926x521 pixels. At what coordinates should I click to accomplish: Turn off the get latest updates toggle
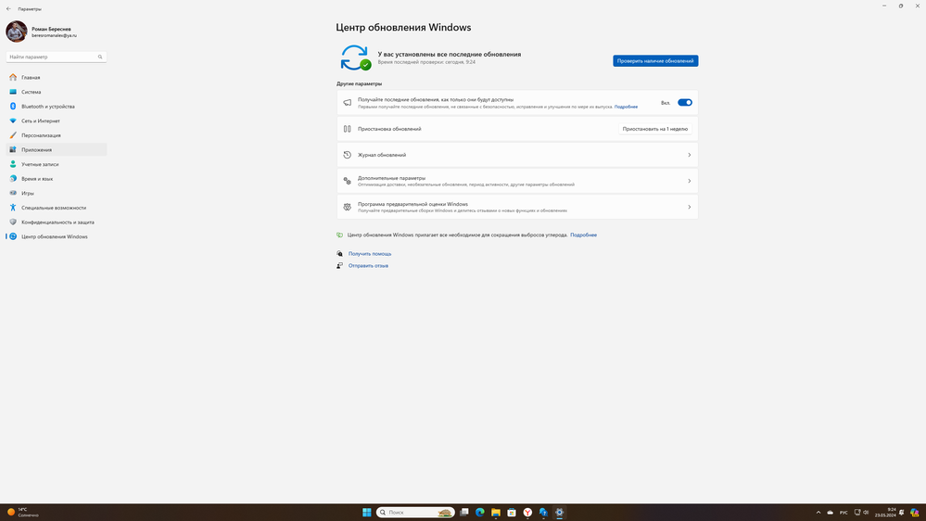684,103
